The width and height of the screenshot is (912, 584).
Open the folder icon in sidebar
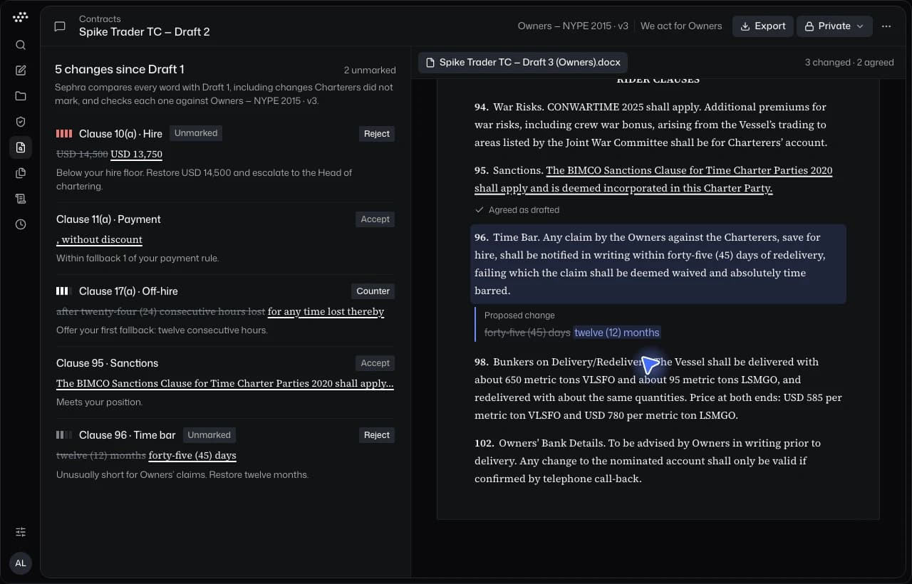(x=21, y=96)
